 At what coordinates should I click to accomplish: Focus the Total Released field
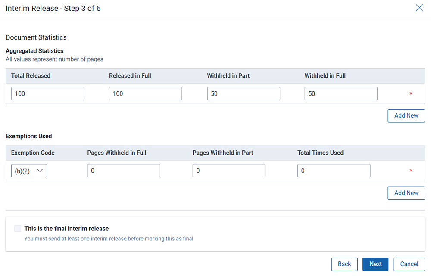(47, 94)
